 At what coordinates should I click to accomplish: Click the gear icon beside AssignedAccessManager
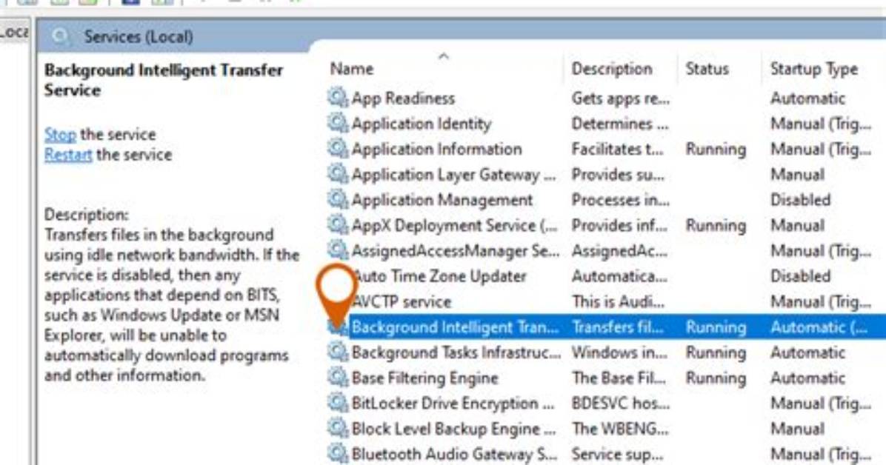click(338, 250)
